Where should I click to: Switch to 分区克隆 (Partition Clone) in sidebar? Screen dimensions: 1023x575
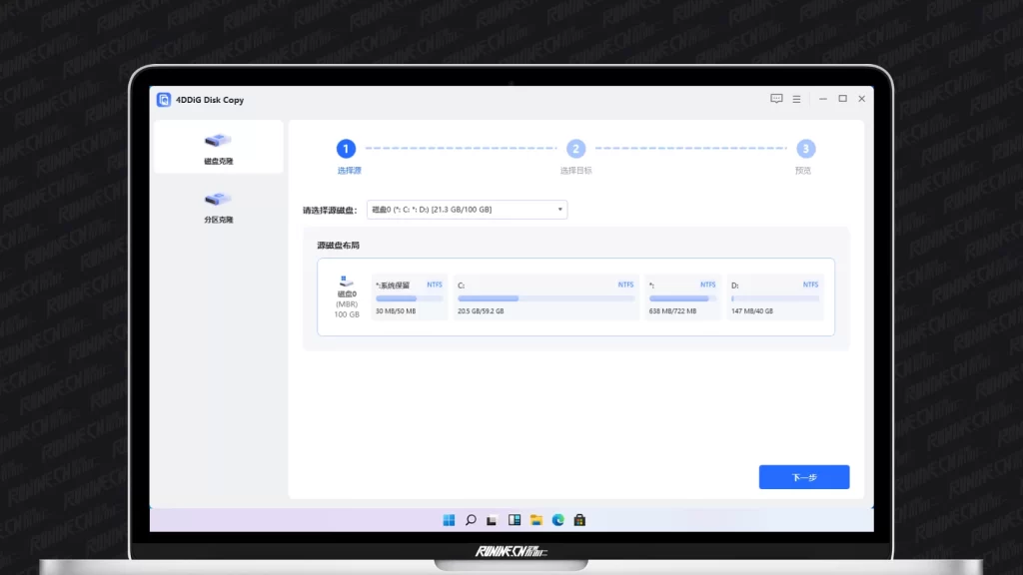point(218,206)
